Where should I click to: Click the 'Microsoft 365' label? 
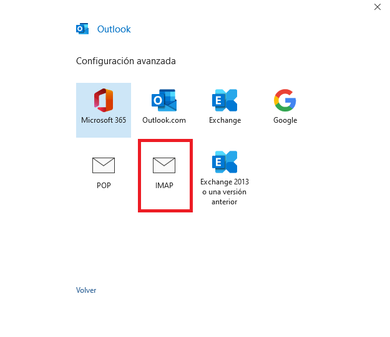coord(104,120)
